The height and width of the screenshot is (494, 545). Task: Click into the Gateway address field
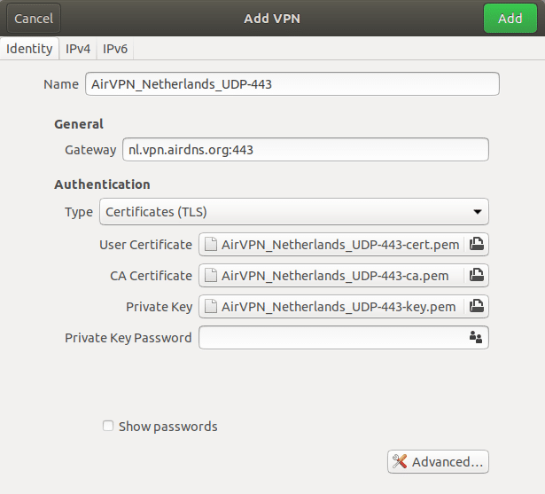point(306,150)
